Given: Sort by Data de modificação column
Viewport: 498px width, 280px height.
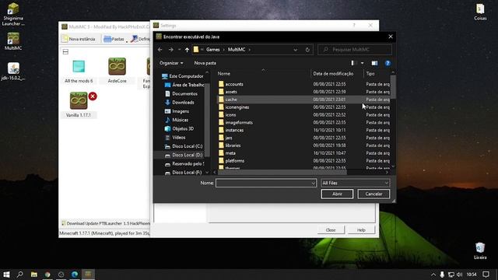Looking at the screenshot, I should tap(337, 73).
